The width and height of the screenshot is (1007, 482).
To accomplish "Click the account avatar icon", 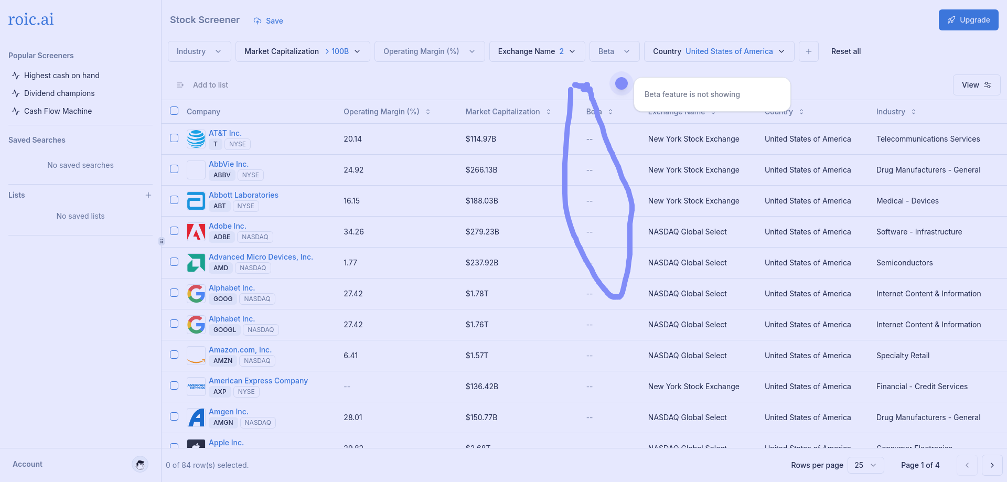I will click(140, 464).
